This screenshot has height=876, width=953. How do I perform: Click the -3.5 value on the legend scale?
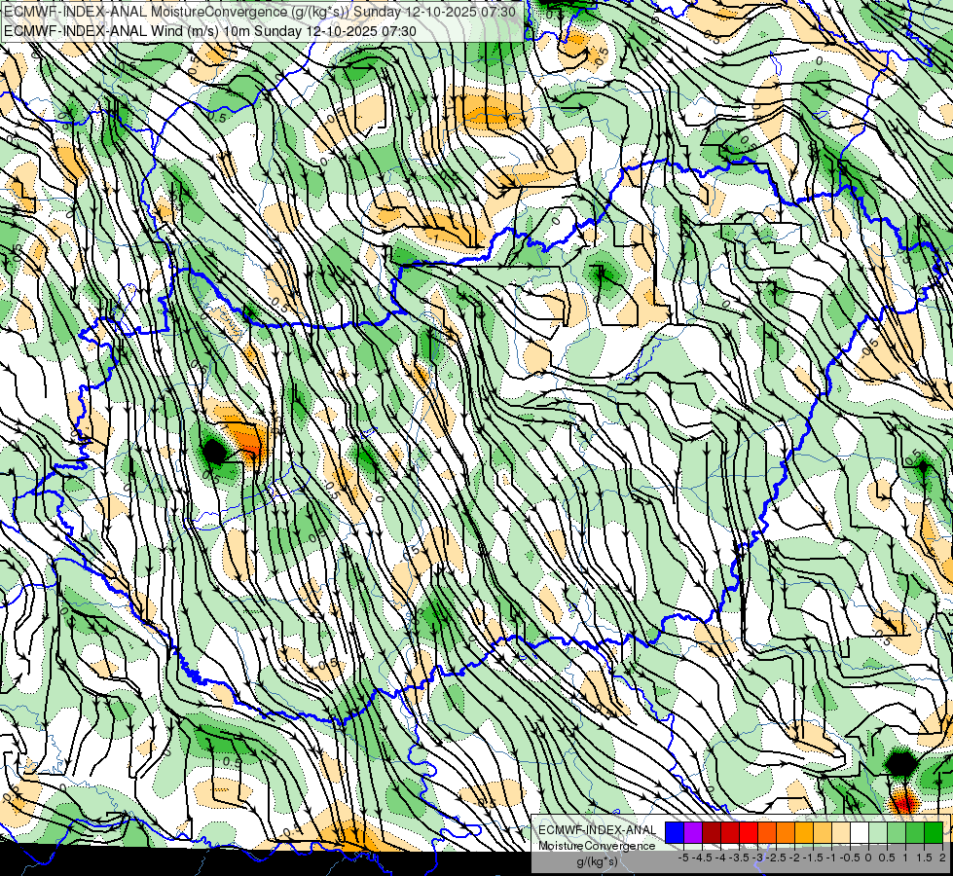(x=740, y=858)
